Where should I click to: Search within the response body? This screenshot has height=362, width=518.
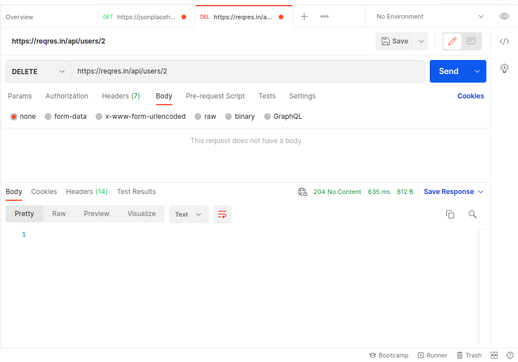pos(472,214)
